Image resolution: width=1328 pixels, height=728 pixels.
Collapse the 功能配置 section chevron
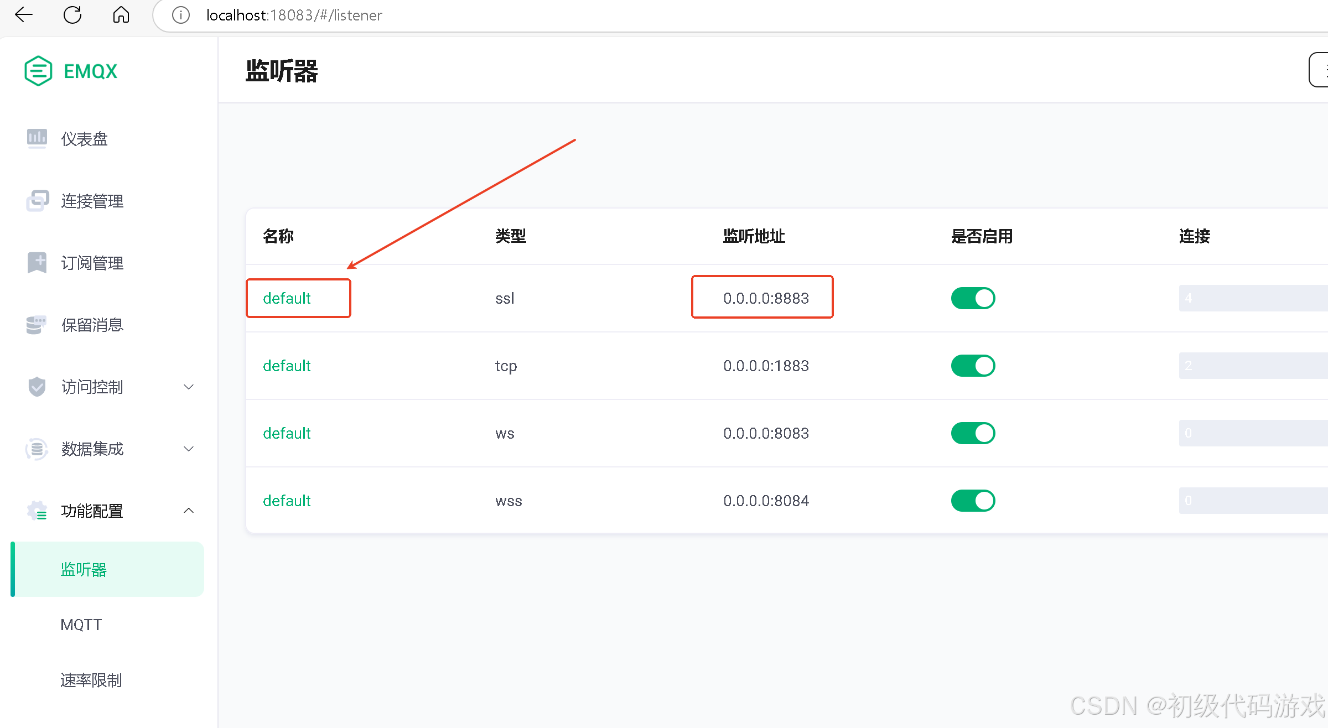(x=189, y=511)
